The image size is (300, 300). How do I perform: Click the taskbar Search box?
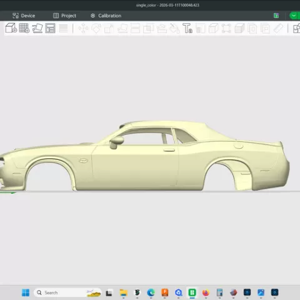(67, 292)
